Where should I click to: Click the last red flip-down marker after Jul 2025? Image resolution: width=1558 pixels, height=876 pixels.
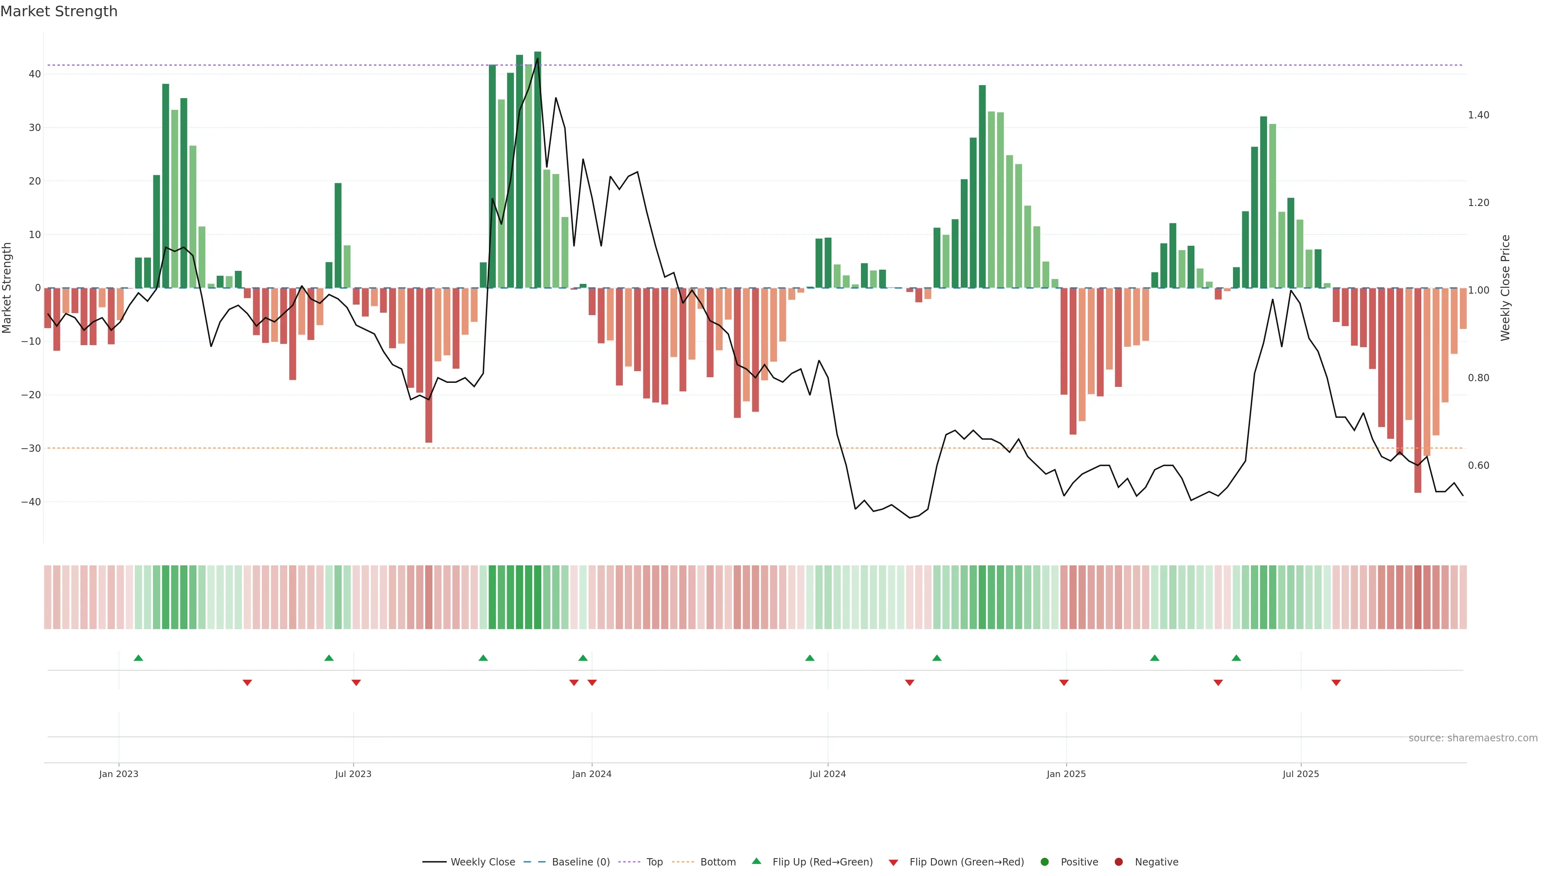tap(1336, 683)
